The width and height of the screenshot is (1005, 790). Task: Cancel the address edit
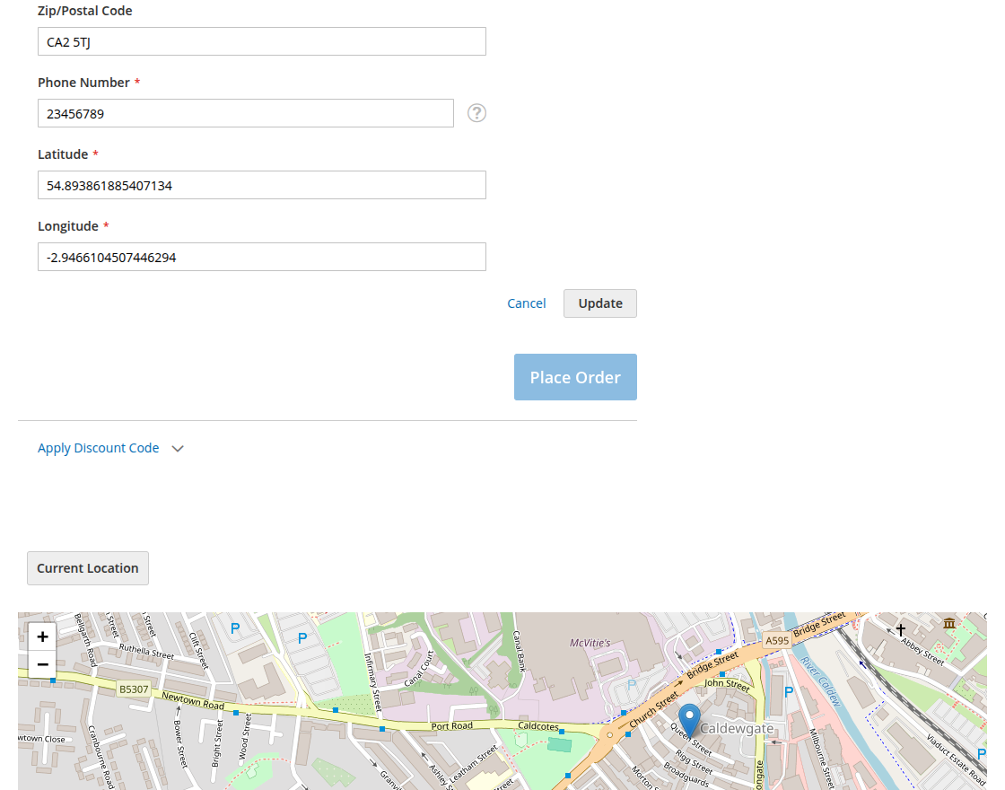526,303
